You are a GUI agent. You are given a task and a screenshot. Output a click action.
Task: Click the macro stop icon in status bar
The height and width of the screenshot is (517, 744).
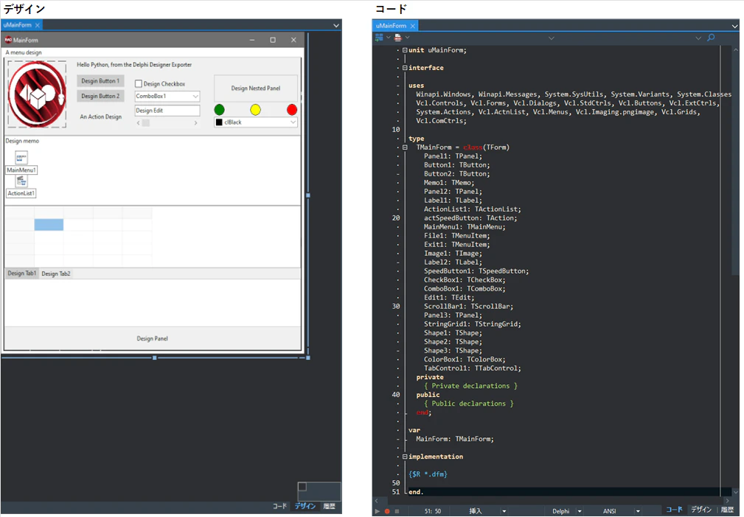point(397,511)
